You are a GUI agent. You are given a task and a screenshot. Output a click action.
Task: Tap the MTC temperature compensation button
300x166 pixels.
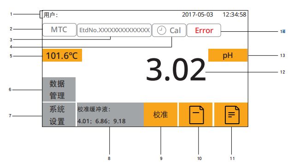(59, 30)
